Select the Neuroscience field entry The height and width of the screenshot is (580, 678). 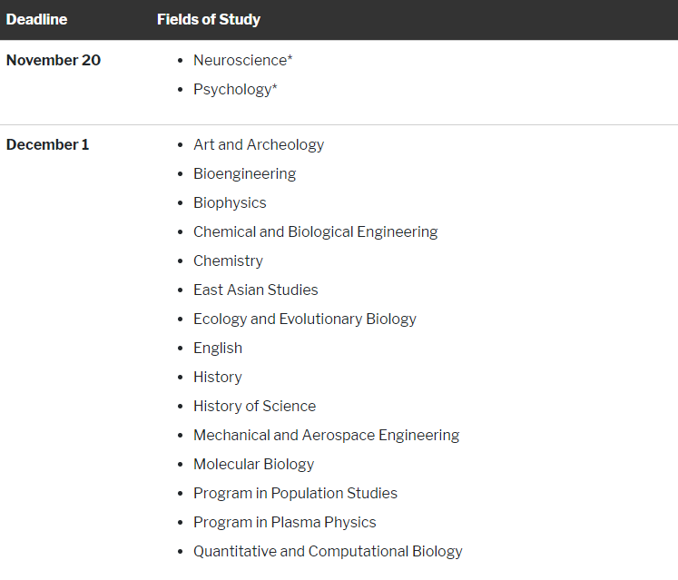242,60
